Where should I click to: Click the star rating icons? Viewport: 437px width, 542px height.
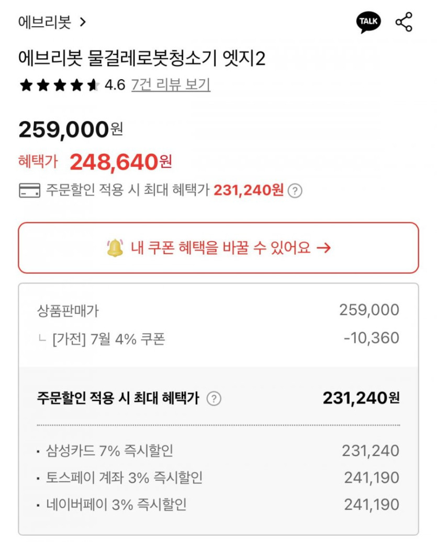(59, 85)
